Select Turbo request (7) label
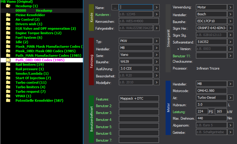This screenshot has width=237, height=144. (x=30, y=91)
